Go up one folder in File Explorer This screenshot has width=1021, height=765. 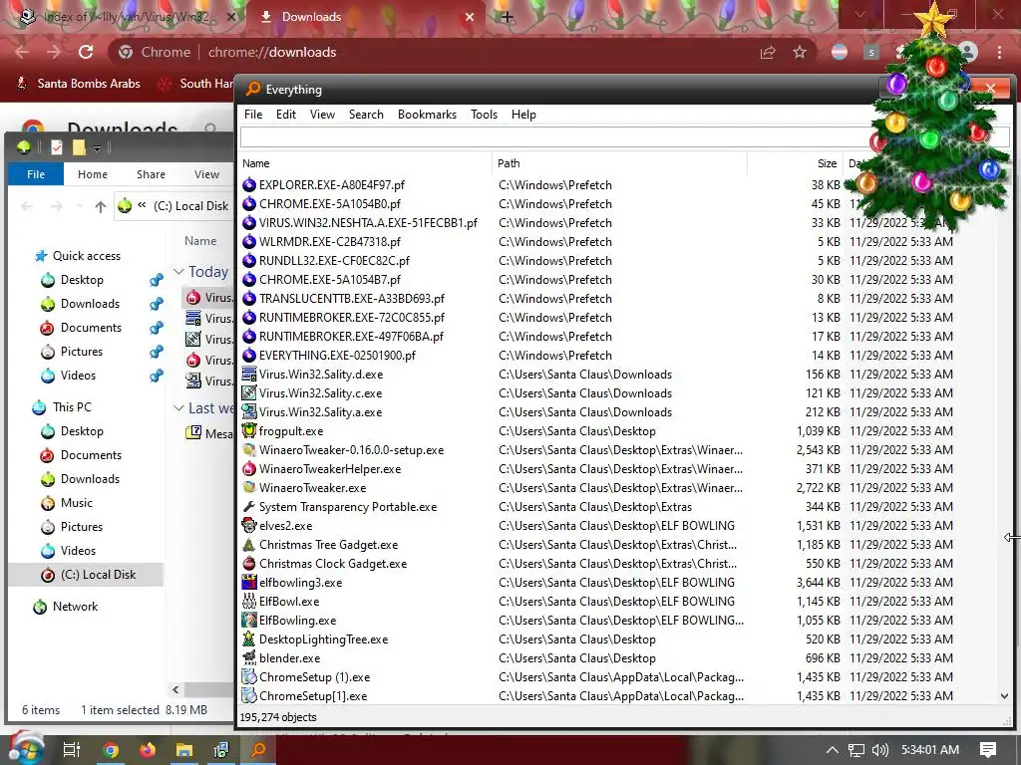101,207
